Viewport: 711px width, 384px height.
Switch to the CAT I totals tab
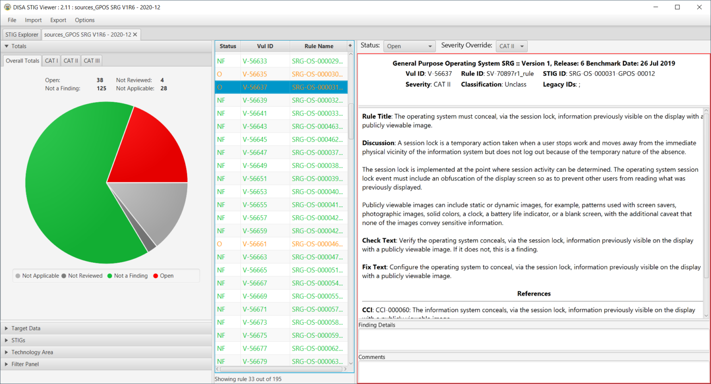[51, 61]
